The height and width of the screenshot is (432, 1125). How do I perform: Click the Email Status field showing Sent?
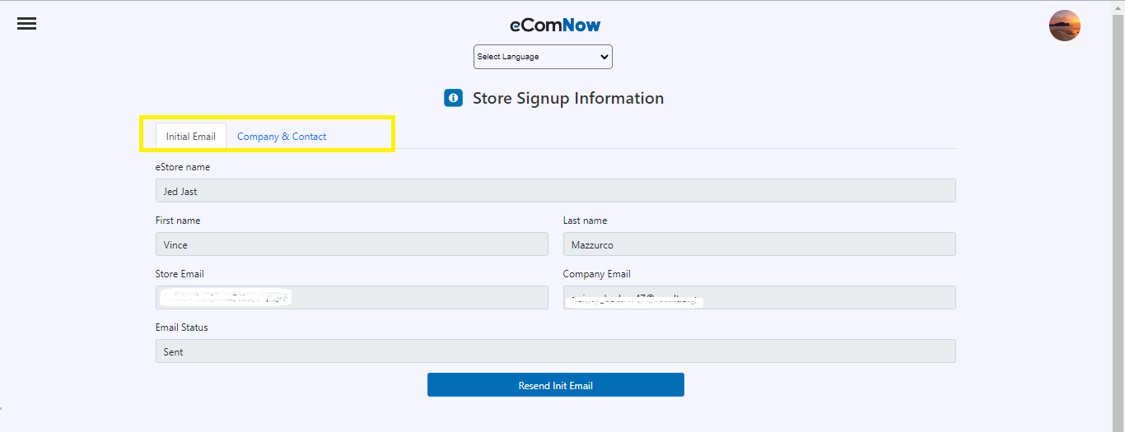[555, 351]
